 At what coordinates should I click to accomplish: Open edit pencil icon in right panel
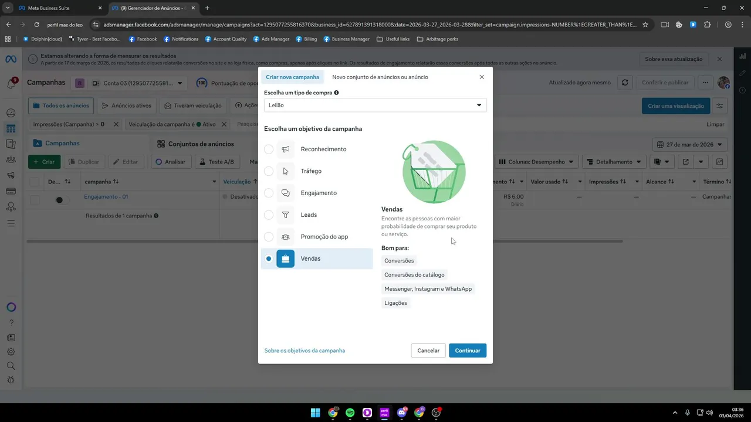pos(742,73)
